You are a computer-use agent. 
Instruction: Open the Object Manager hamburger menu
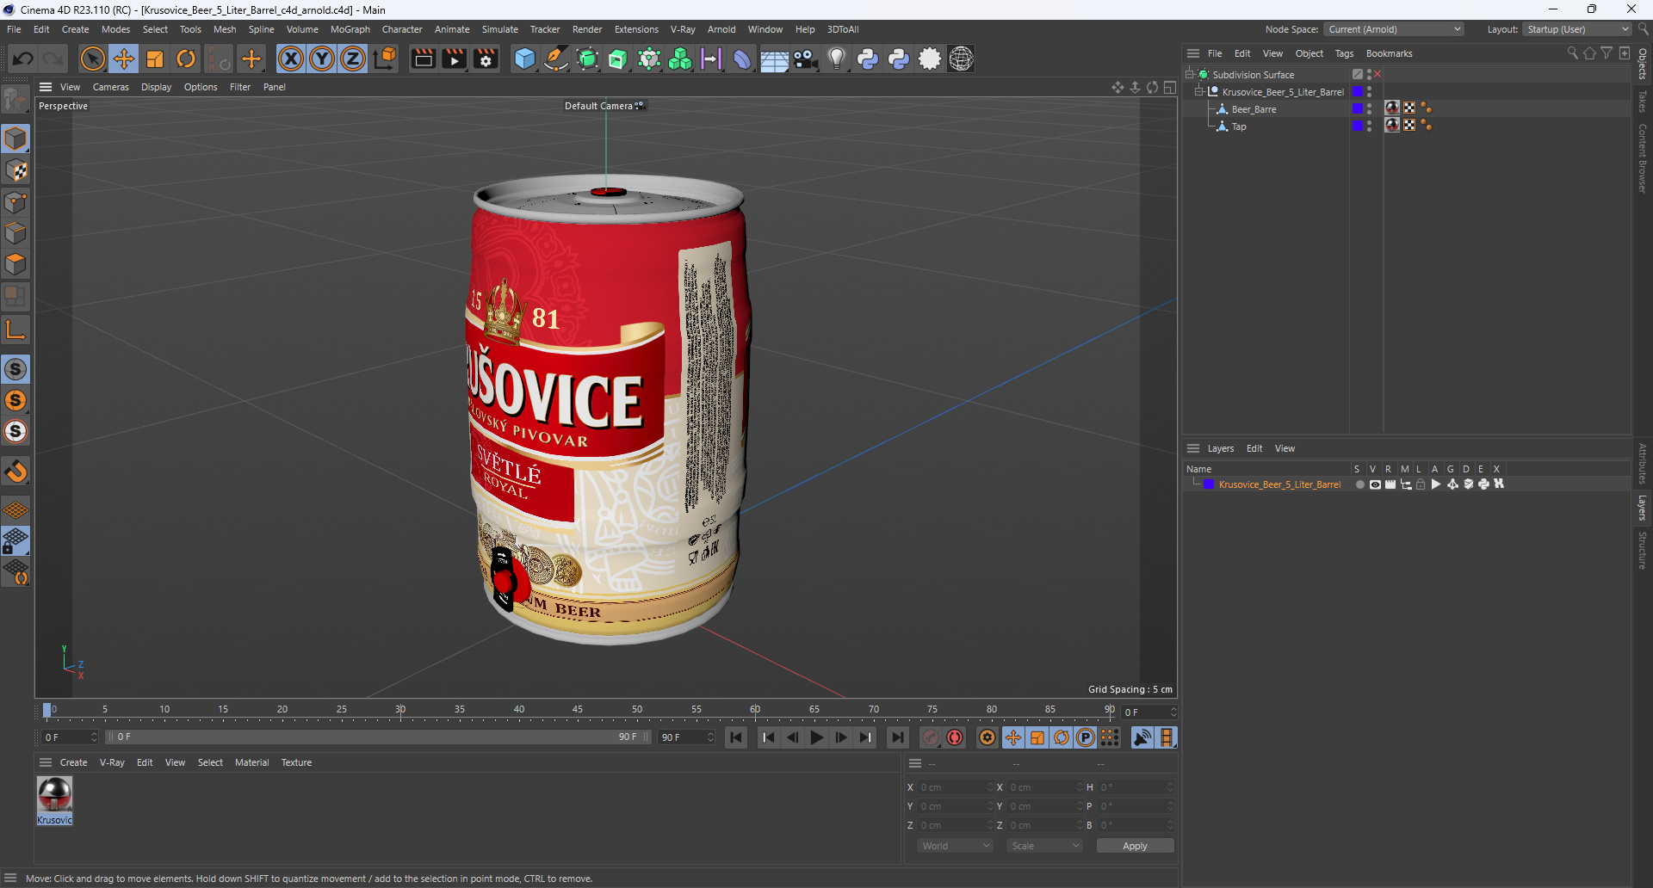point(1193,53)
